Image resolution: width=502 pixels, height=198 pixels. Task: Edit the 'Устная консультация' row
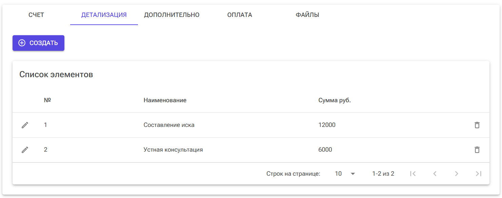(24, 150)
